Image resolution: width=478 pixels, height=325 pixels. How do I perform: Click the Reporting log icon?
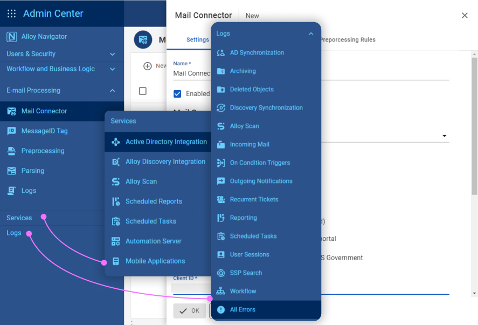pyautogui.click(x=221, y=218)
